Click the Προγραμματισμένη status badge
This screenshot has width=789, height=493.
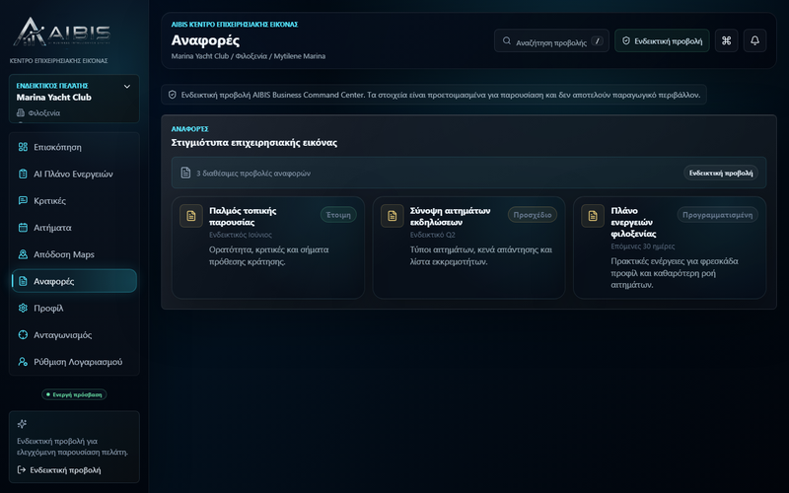[x=718, y=215]
